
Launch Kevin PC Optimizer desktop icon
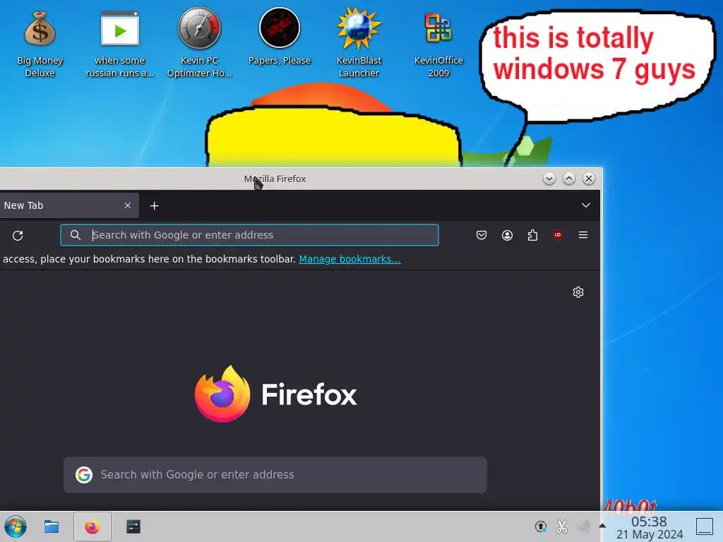click(x=199, y=44)
